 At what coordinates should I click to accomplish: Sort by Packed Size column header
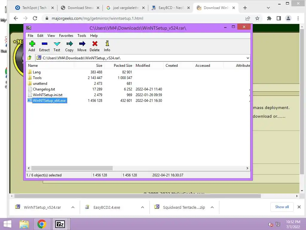(119, 66)
